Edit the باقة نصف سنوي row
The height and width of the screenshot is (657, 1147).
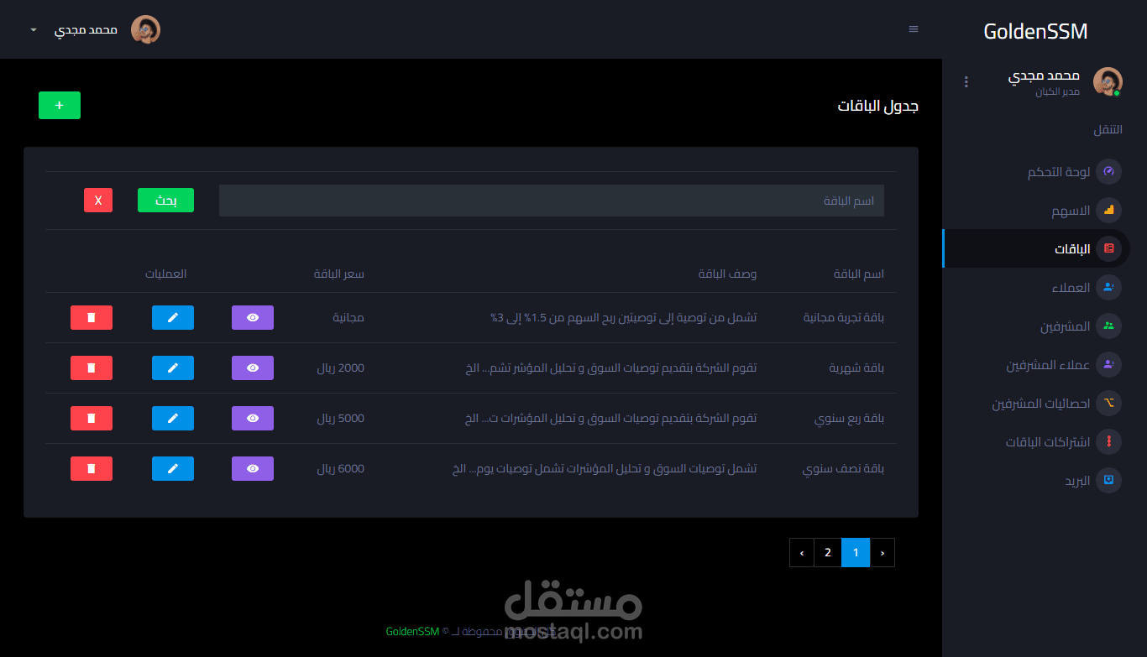tap(173, 469)
